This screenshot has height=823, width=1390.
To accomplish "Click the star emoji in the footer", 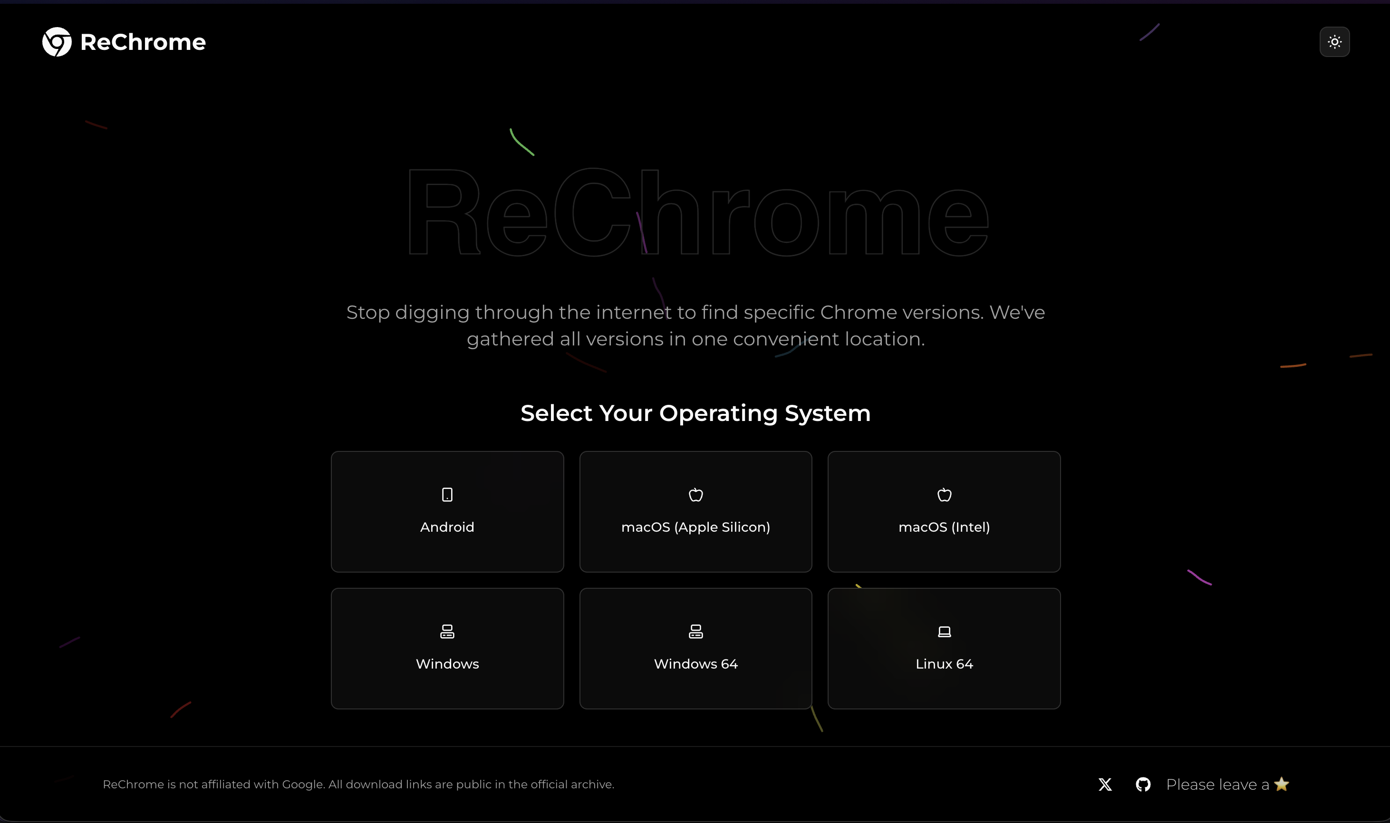I will 1282,784.
